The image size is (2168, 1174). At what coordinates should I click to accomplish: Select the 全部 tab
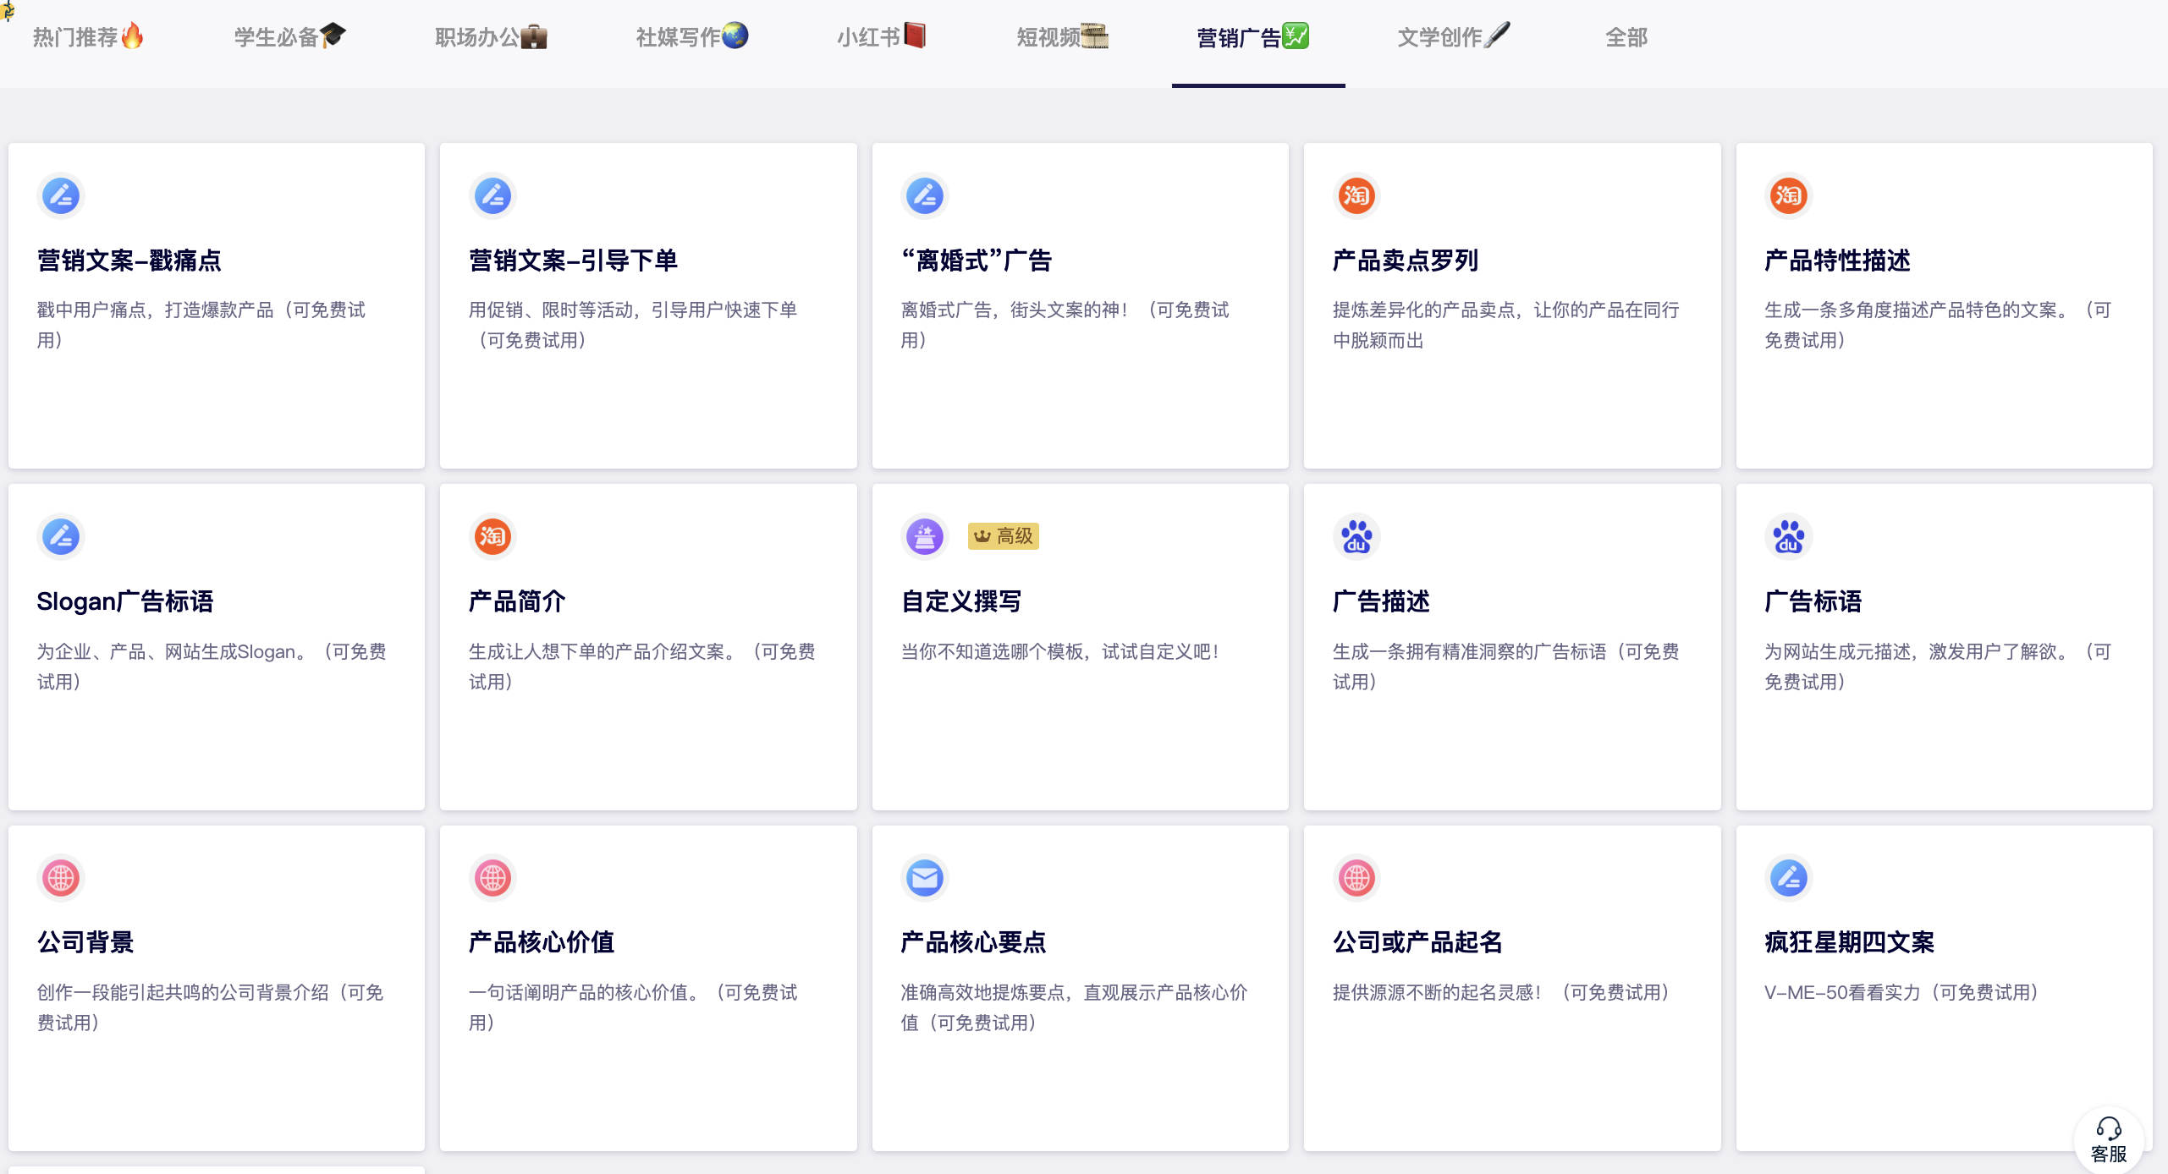tap(1626, 37)
